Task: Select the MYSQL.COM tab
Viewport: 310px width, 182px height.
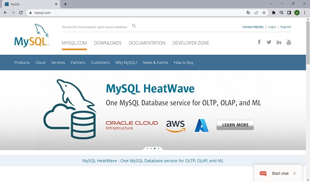Action: 74,43
